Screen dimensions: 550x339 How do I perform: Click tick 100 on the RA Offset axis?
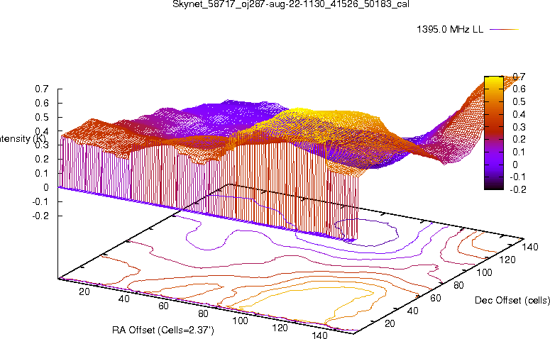(x=241, y=321)
